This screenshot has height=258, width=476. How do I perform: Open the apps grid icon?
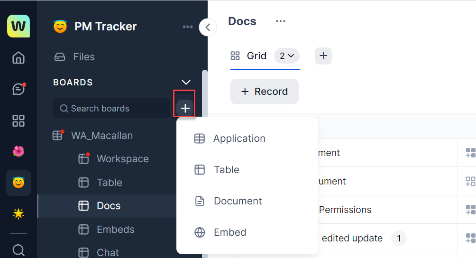point(18,120)
